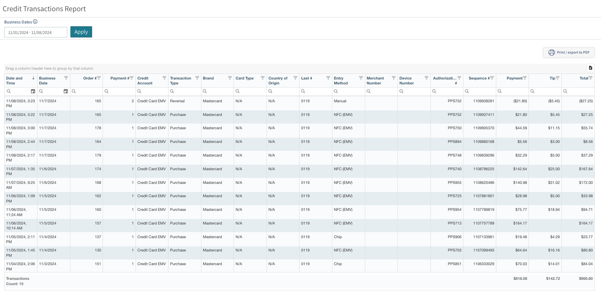Image resolution: width=601 pixels, height=297 pixels.
Task: Open filter for Entry Method column
Action: [361, 78]
